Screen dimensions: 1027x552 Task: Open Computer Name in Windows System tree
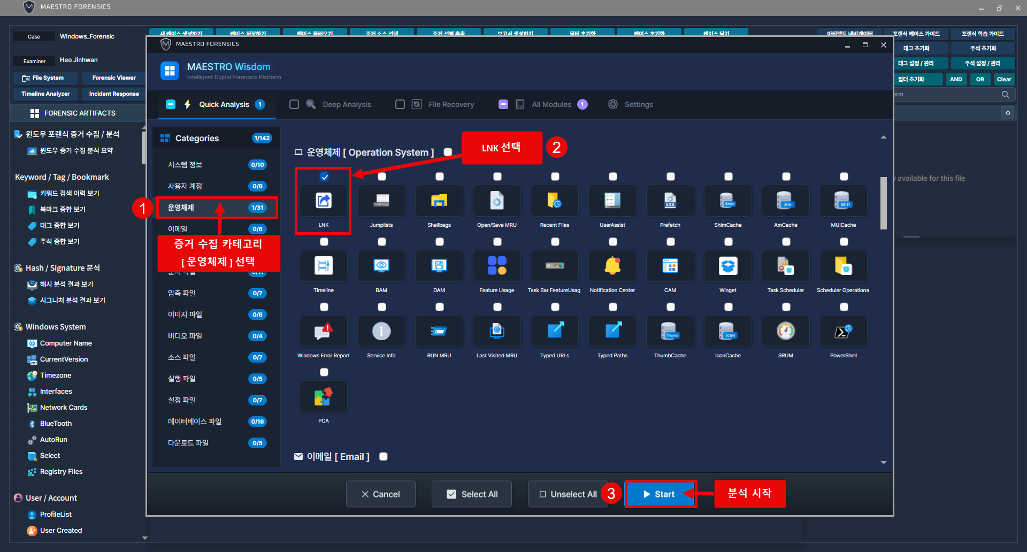coord(66,343)
